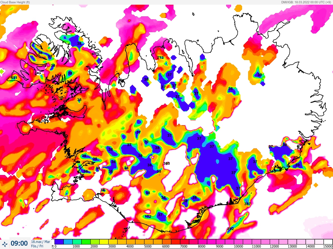Select the light blue legend swatch

[68, 242]
